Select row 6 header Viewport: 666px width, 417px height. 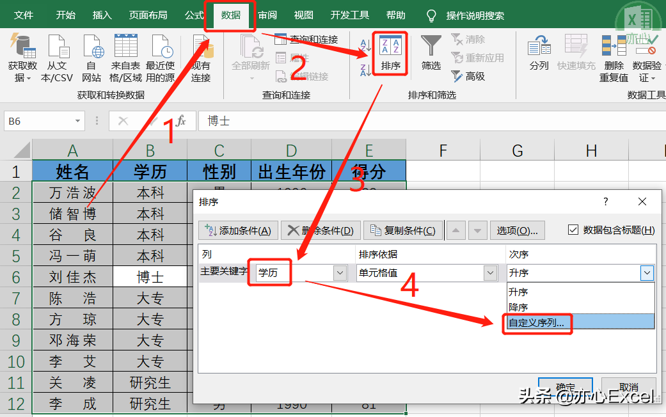(x=16, y=278)
